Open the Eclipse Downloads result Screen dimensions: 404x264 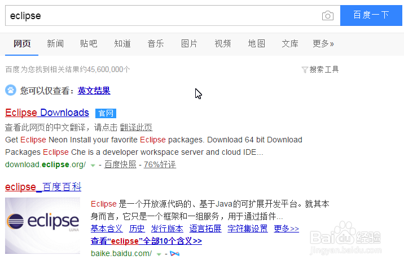pyautogui.click(x=47, y=113)
